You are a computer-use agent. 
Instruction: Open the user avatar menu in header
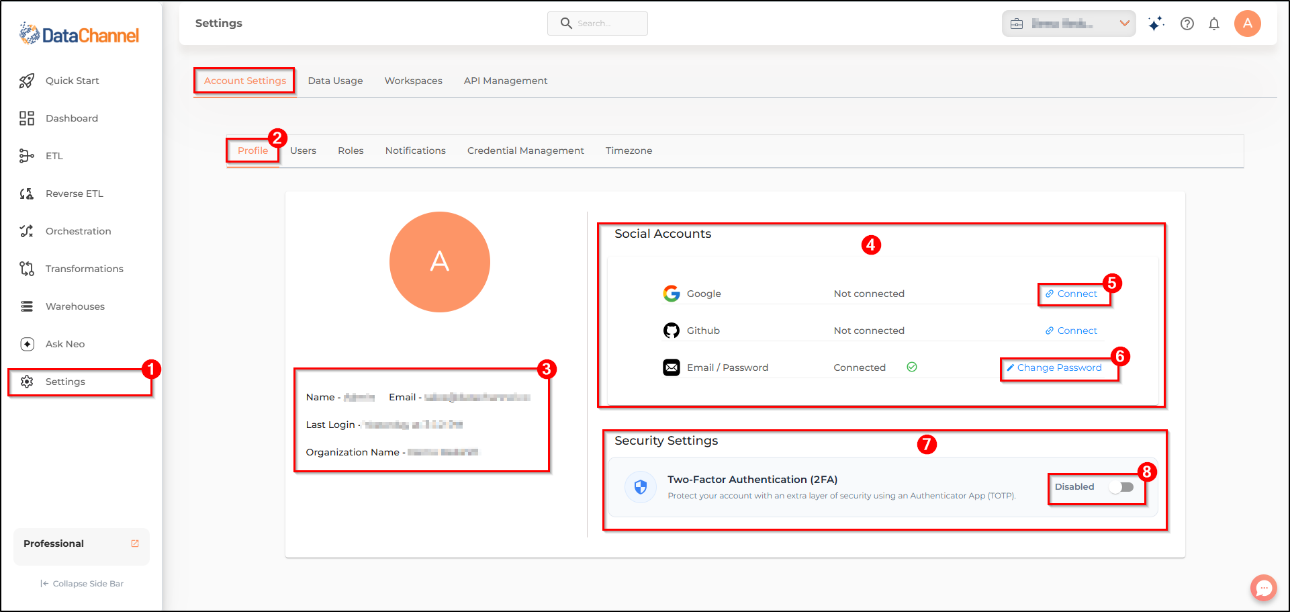(x=1248, y=24)
